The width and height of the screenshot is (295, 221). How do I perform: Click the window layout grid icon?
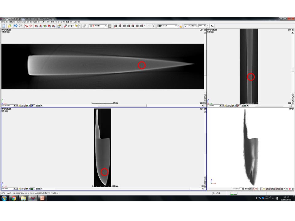110,26
